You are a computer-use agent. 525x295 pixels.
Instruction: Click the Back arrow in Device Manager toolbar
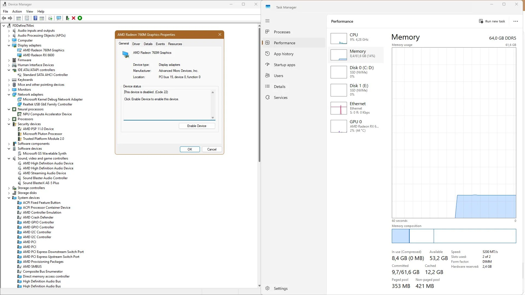tap(4, 18)
